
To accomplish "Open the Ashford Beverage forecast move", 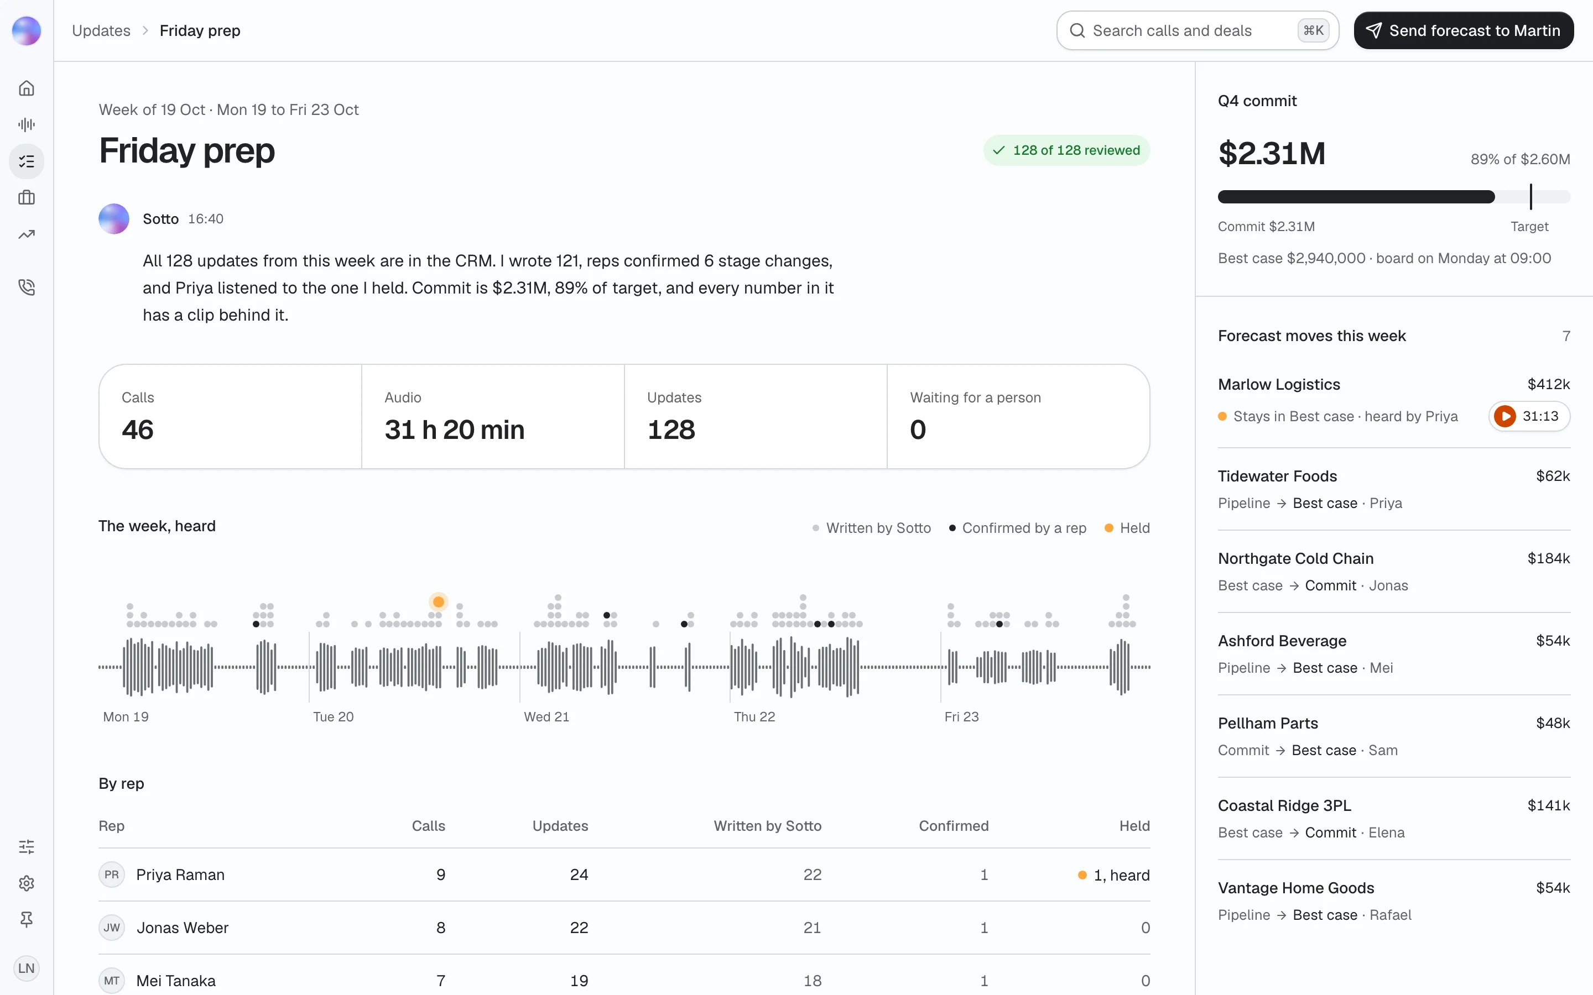I will click(1393, 653).
